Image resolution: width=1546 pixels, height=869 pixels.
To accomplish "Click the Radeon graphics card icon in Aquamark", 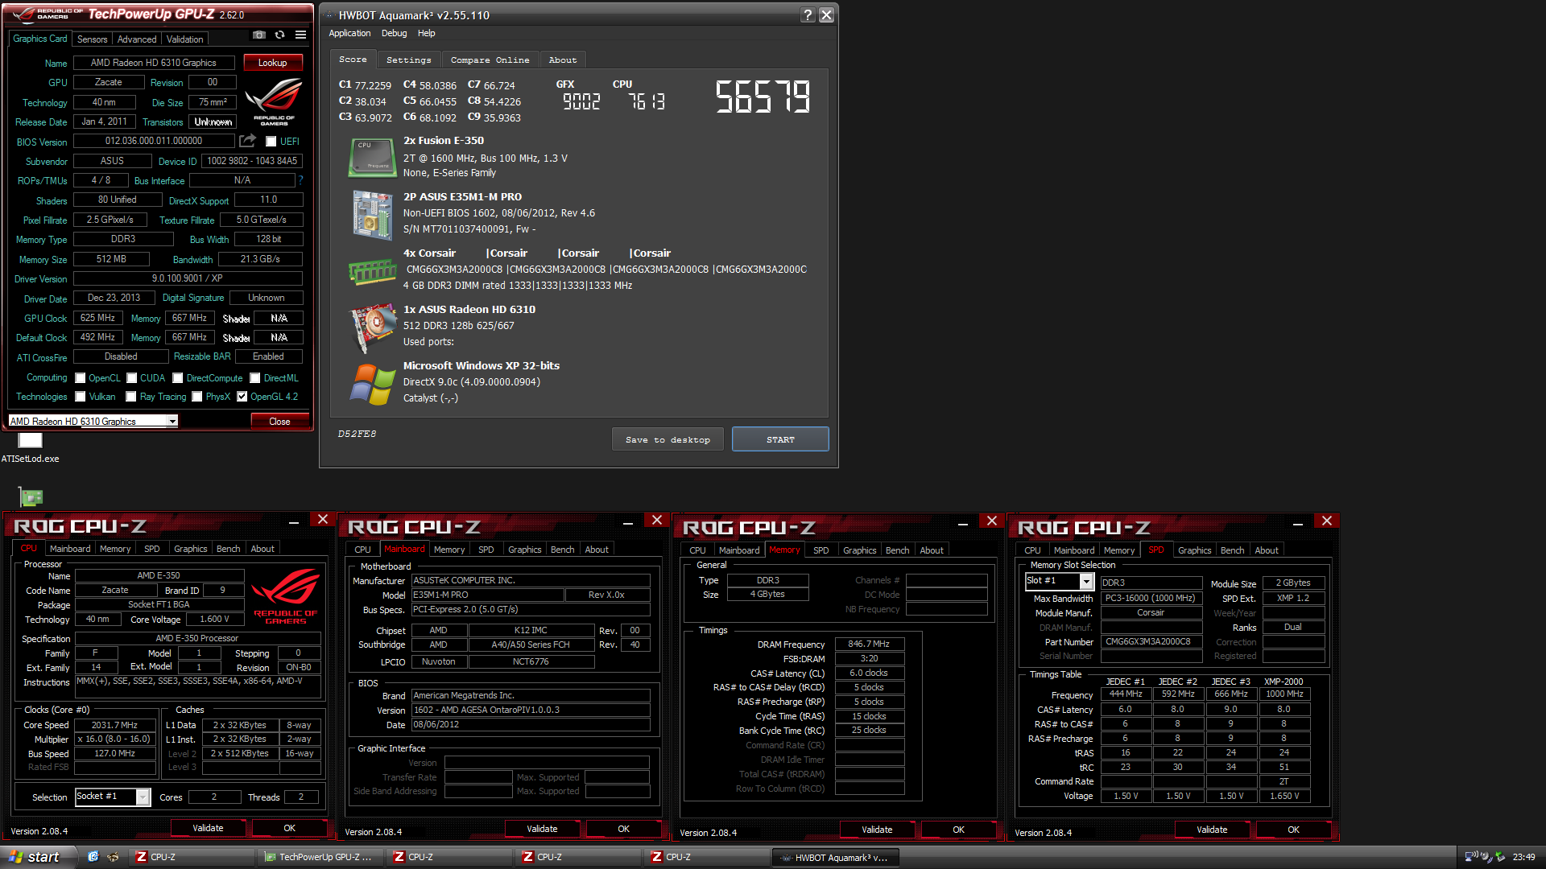I will (371, 330).
